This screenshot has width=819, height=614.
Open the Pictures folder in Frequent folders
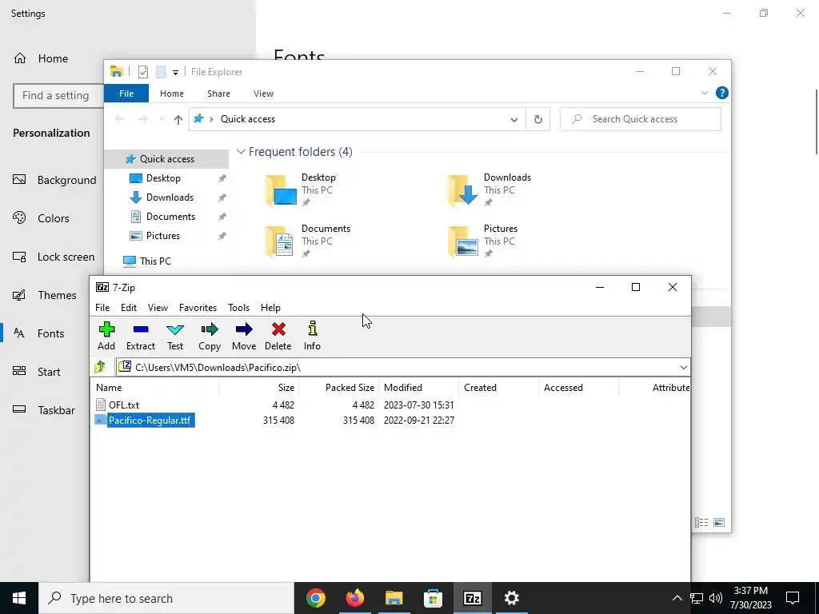point(483,241)
